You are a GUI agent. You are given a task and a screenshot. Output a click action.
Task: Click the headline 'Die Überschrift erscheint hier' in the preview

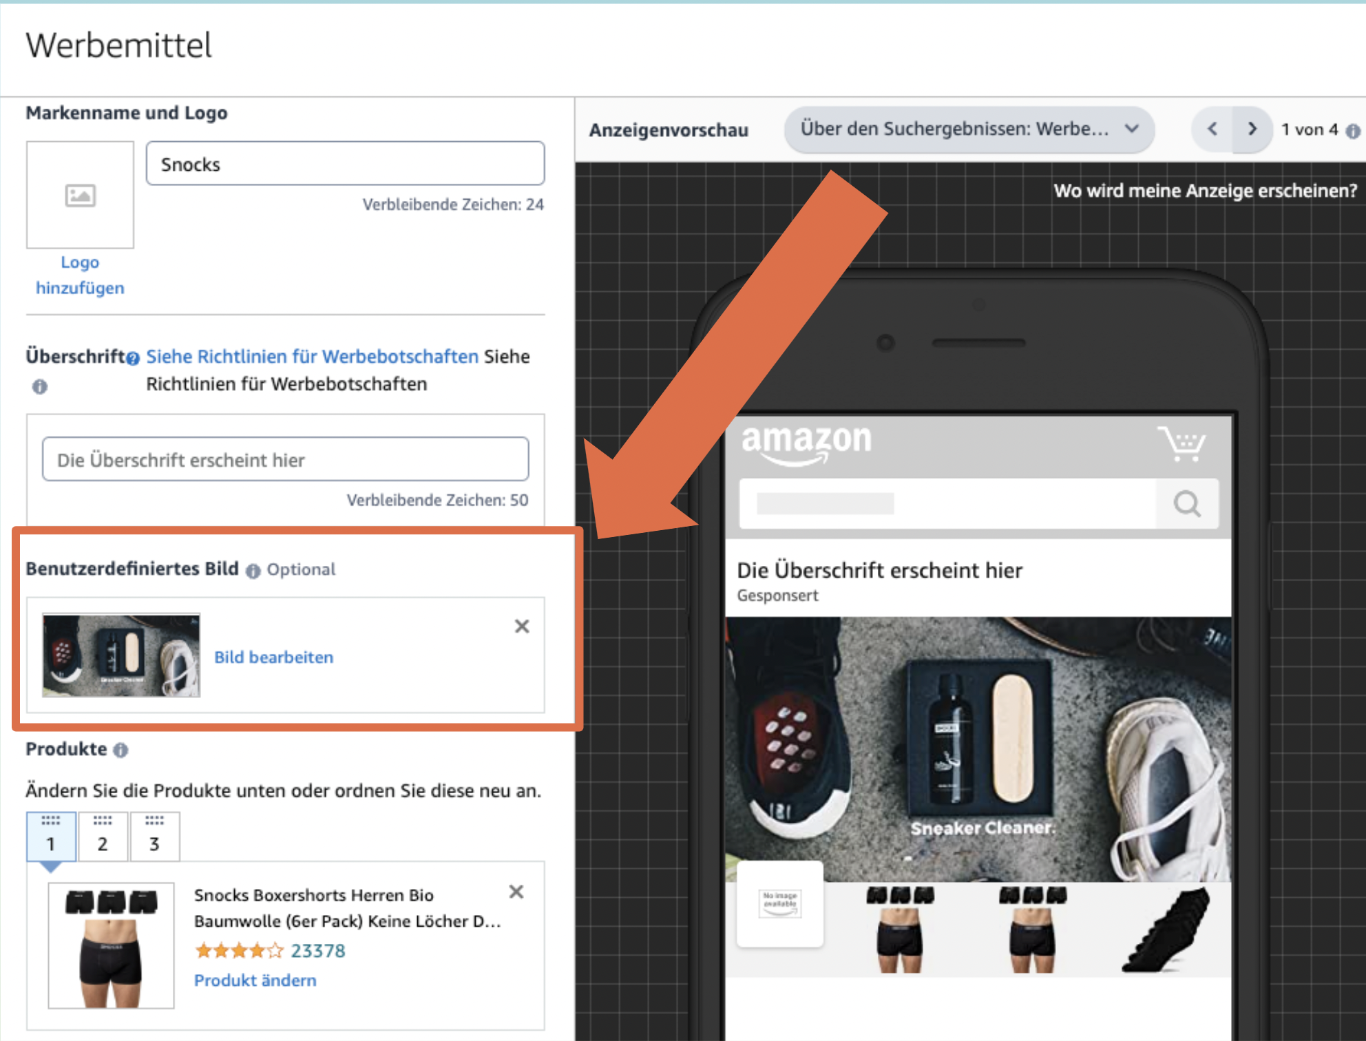[879, 570]
